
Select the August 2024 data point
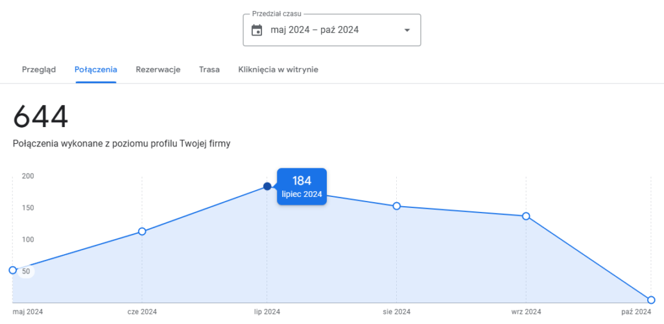click(397, 206)
